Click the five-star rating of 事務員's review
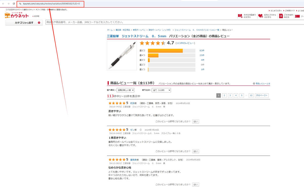304x187 pixels. [x=117, y=160]
